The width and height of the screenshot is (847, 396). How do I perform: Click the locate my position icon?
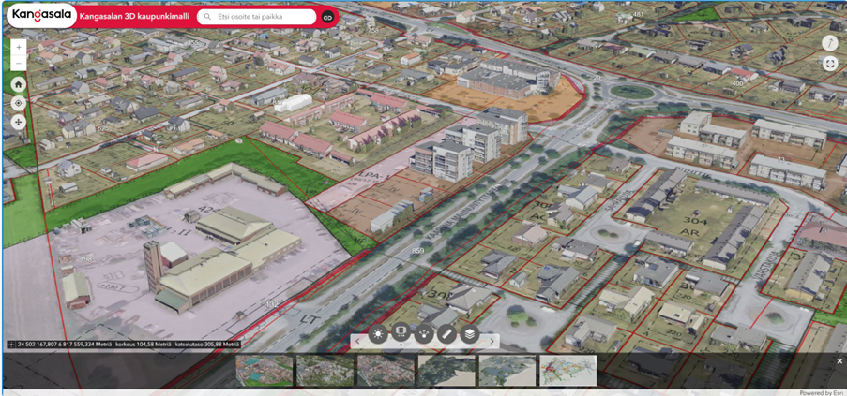(19, 103)
